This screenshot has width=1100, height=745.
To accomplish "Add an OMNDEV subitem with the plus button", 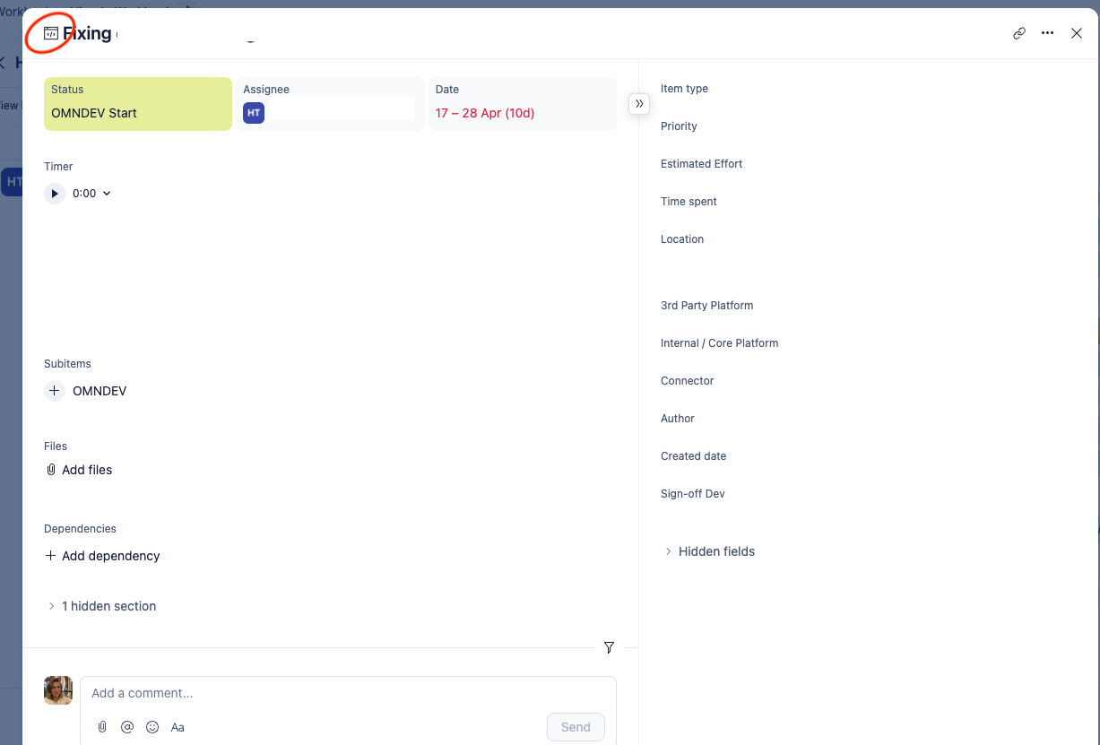I will [x=55, y=391].
